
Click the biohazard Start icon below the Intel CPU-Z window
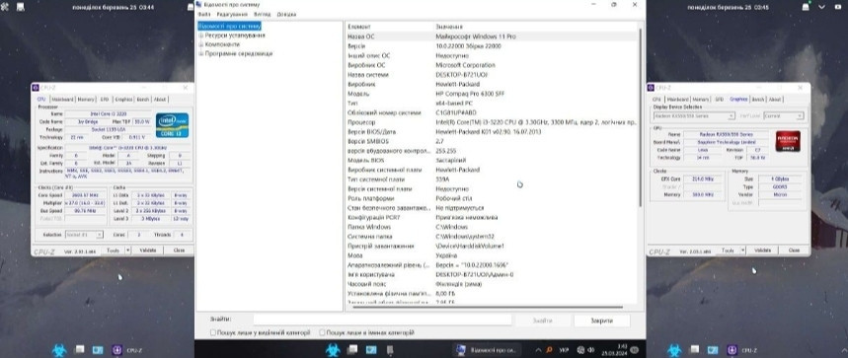click(x=59, y=350)
